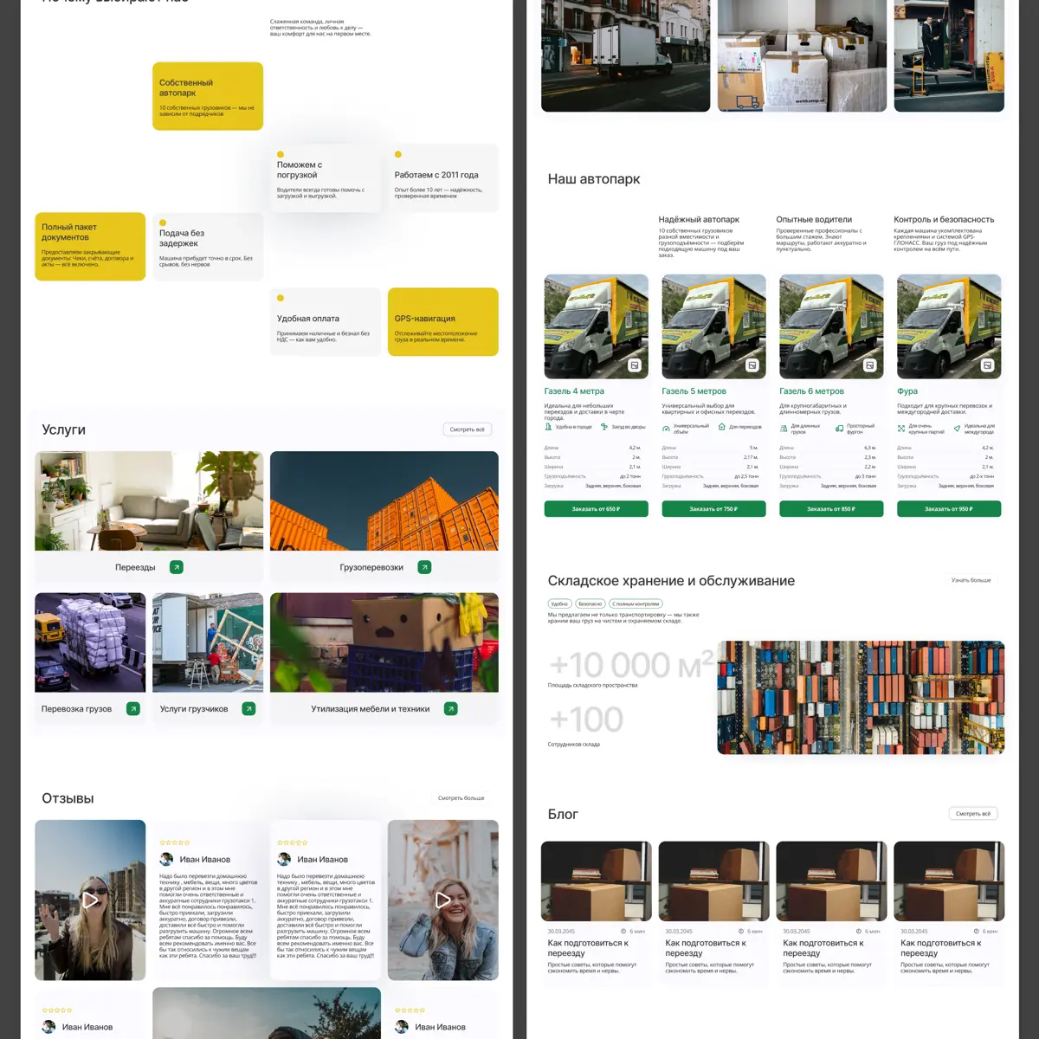Click the Работаем с 2011 года card
Viewport: 1039px width, 1039px height.
pos(443,177)
